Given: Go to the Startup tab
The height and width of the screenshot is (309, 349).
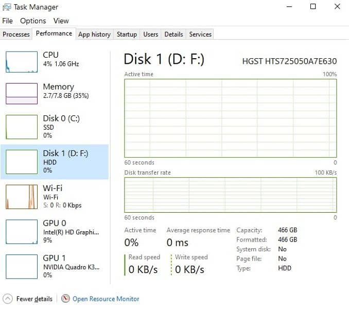Looking at the screenshot, I should (x=127, y=35).
